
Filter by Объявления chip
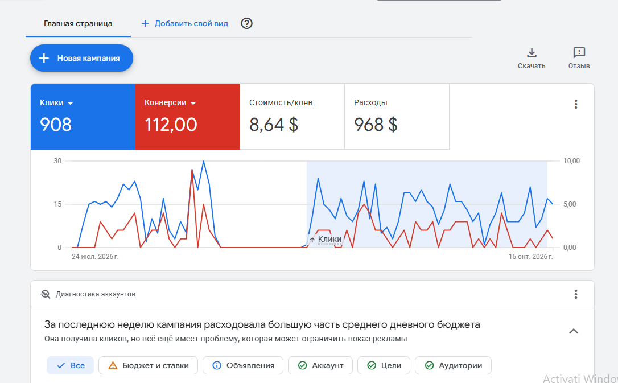pos(243,365)
